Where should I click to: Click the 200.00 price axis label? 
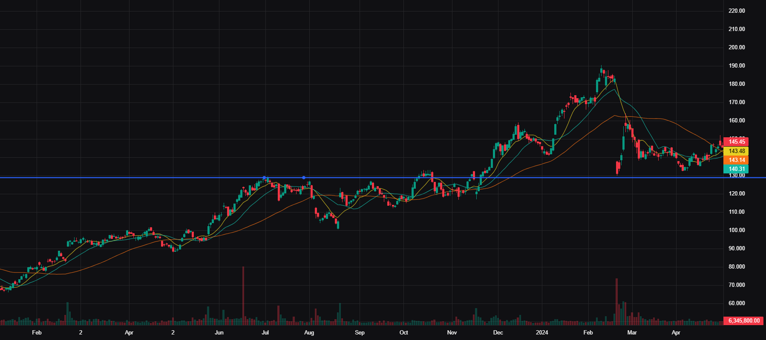(737, 47)
